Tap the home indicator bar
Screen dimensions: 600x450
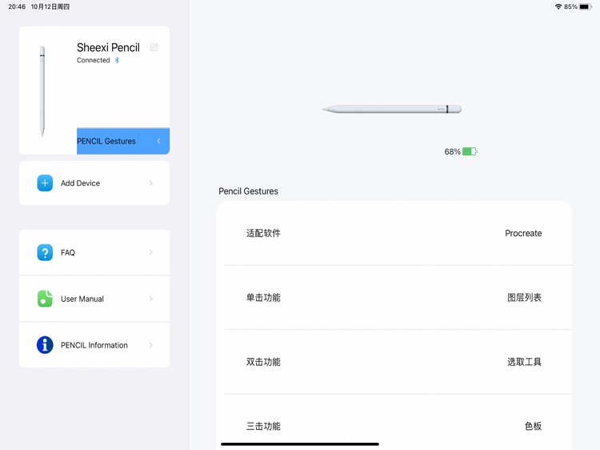click(x=300, y=444)
